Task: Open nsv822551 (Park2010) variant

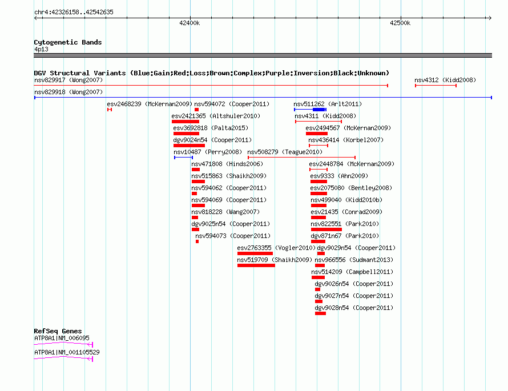Action: click(x=345, y=224)
